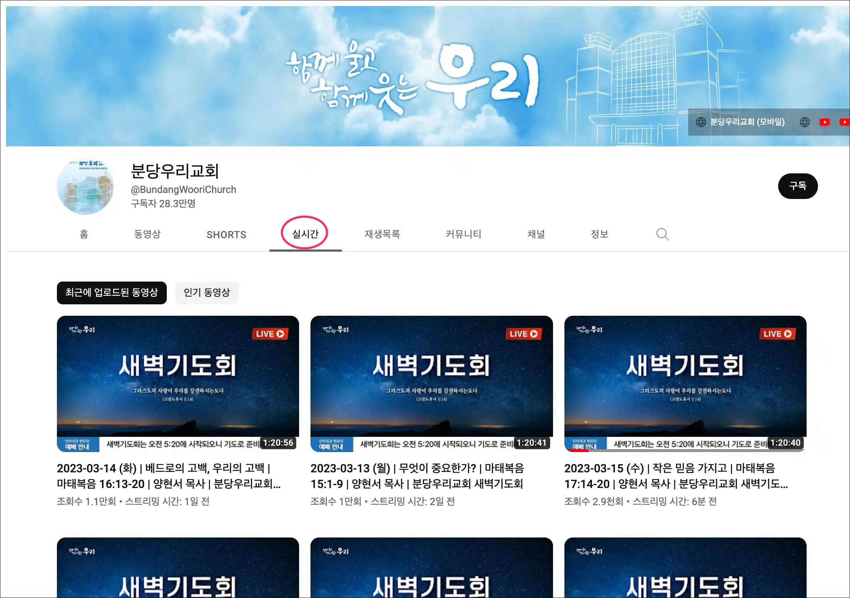Open the 채널 tab
Image resolution: width=850 pixels, height=598 pixels.
tap(536, 234)
